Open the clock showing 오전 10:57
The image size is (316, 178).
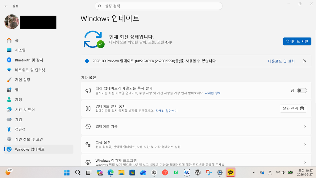[305, 172]
